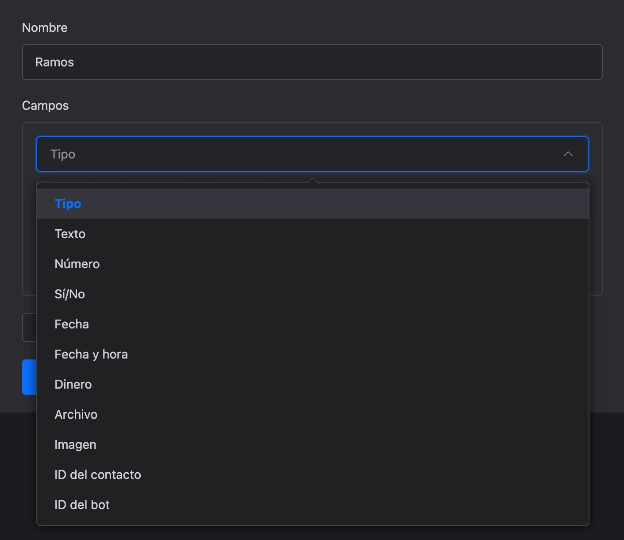Pick Dinero as the field type
624x540 pixels.
click(312, 384)
